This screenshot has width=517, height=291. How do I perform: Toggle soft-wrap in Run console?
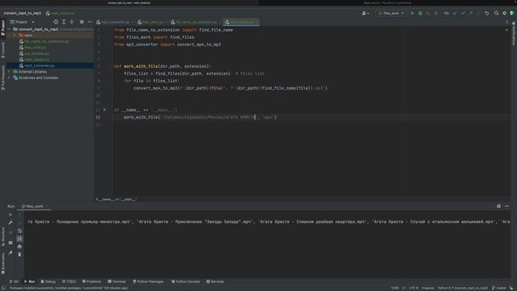[19, 231]
